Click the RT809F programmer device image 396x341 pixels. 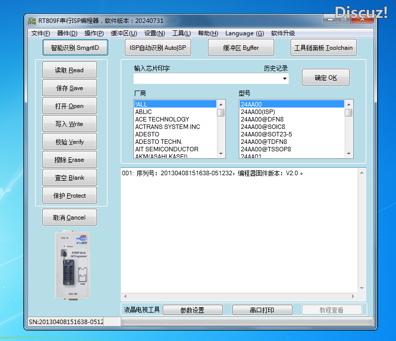pos(73,264)
